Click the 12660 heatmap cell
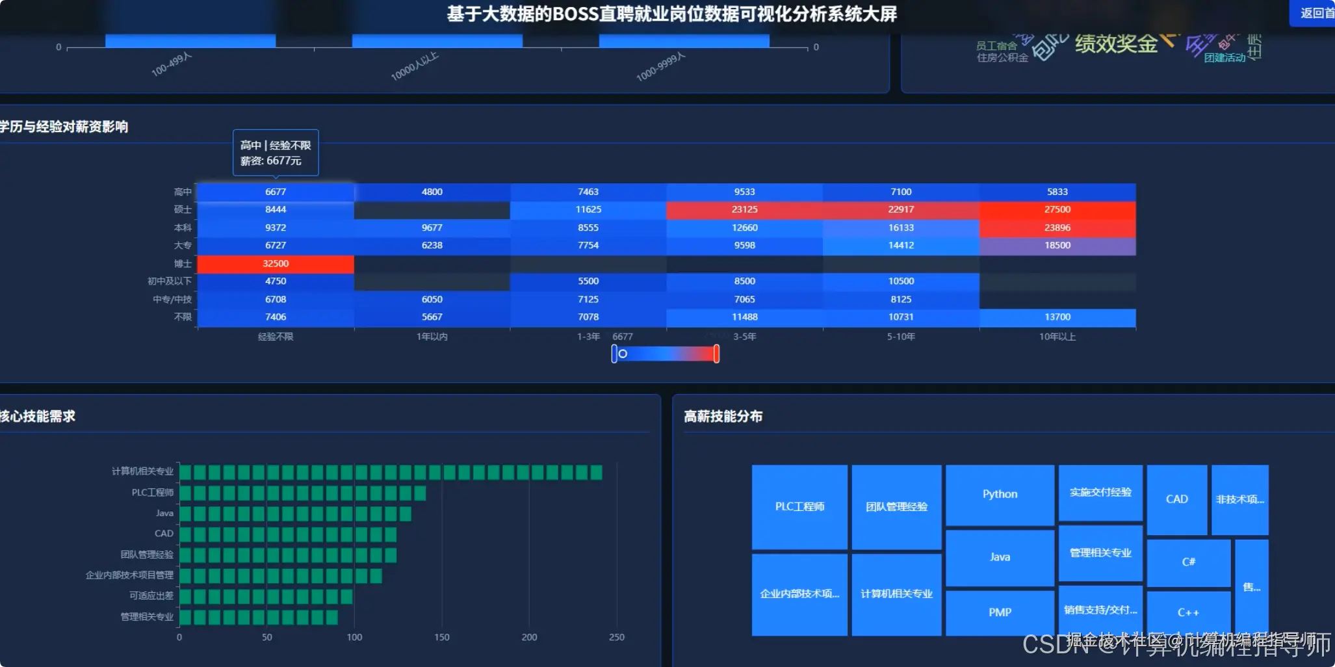This screenshot has width=1335, height=667. [x=745, y=228]
